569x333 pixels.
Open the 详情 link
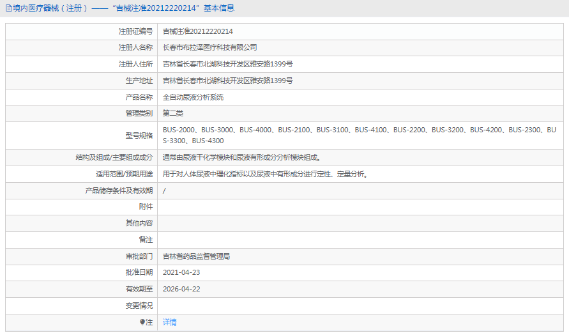169,322
